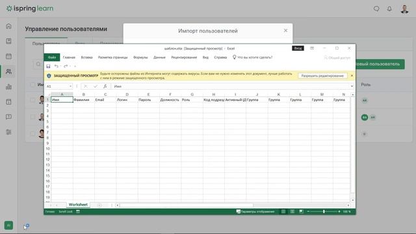
Task: Click the Redo icon in Excel
Action: click(66, 66)
